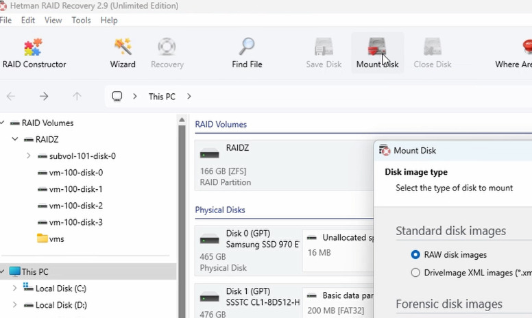Click the Mount Disk dialog icon
Viewport: 532px width, 318px height.
[x=385, y=150]
